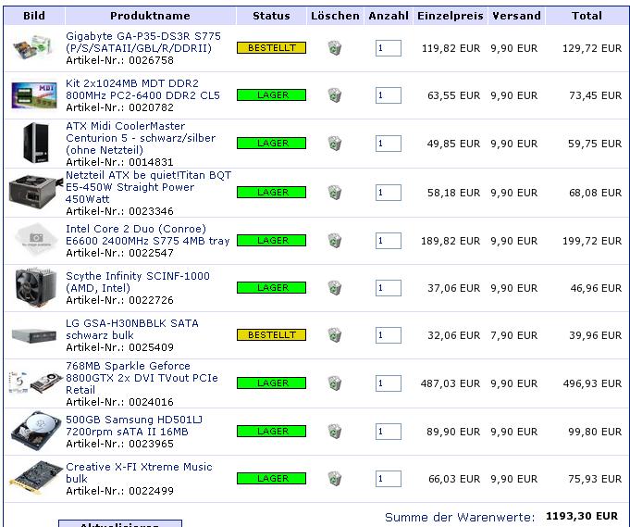The height and width of the screenshot is (527, 630).
Task: Remove Intel Core 2 Duo E6600 via trash icon
Action: click(x=335, y=241)
